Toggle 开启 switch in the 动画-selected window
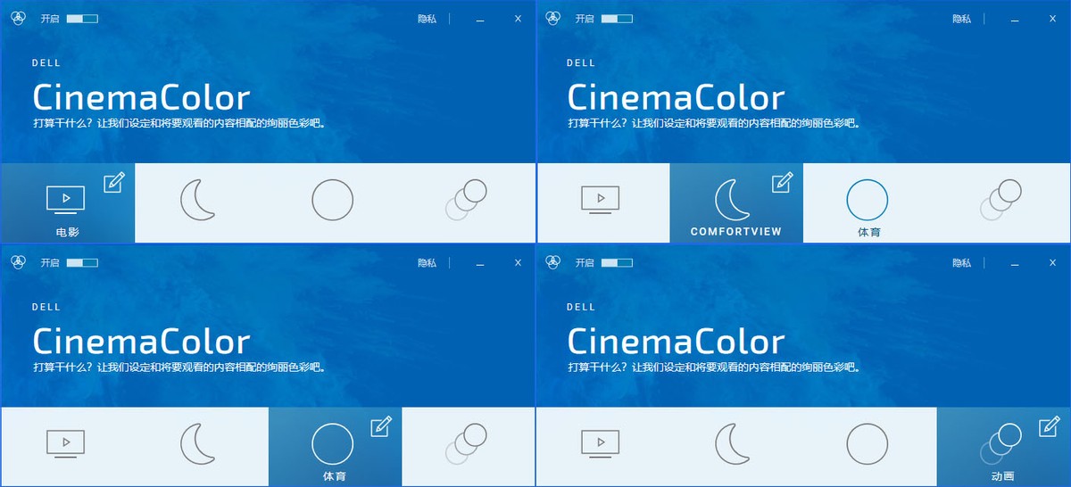The width and height of the screenshot is (1071, 487). click(x=617, y=263)
